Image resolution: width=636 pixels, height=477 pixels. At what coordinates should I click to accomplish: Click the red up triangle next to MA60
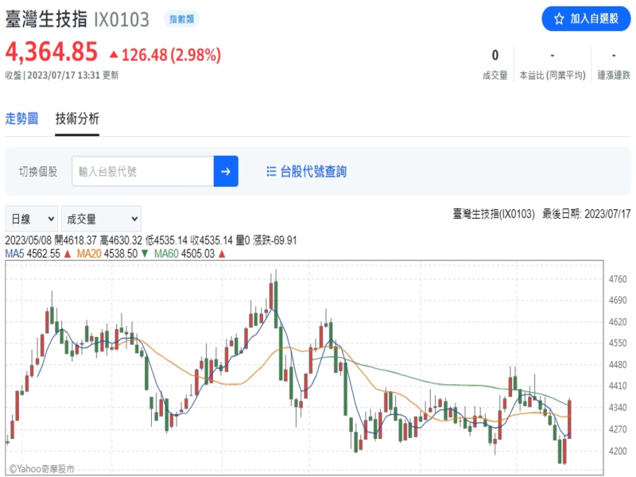[x=221, y=254]
